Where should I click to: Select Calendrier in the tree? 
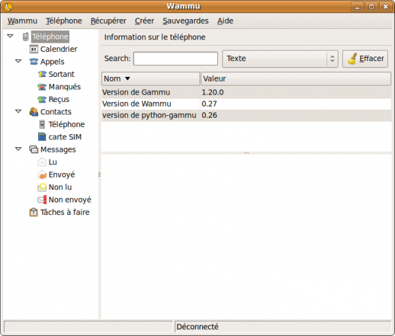click(59, 49)
